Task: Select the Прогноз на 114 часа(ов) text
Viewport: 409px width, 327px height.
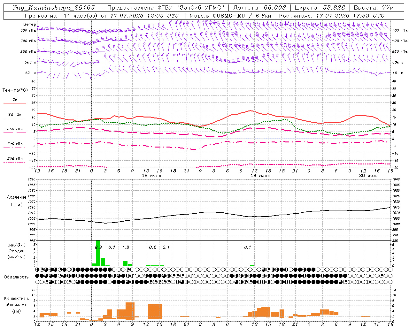Action: [x=61, y=16]
